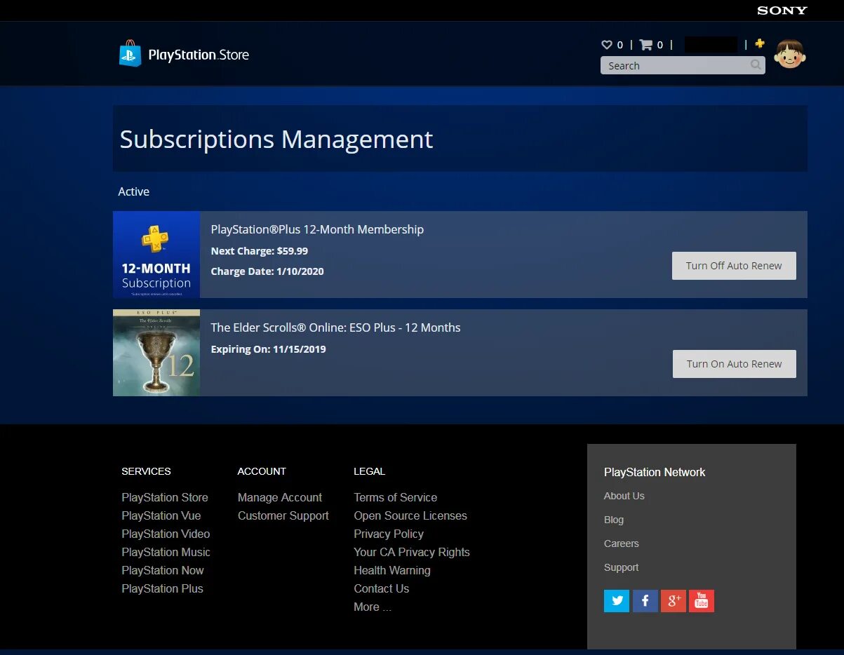Click the Sony logo

click(782, 11)
